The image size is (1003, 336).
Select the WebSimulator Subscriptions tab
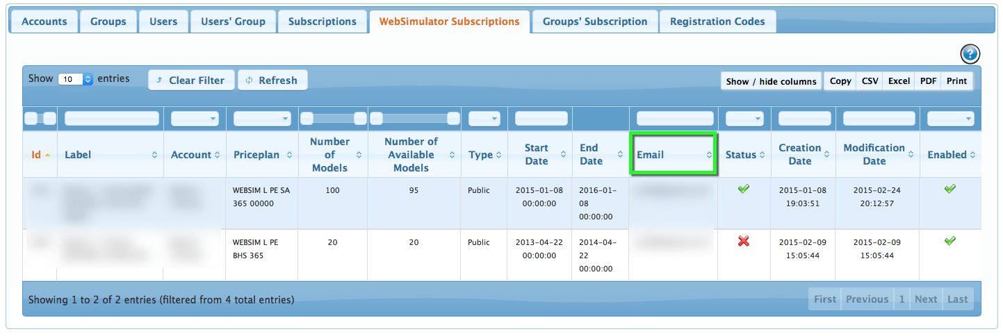pos(449,22)
